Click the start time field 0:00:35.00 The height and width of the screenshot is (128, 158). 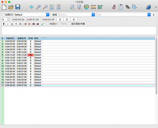click(x=18, y=20)
